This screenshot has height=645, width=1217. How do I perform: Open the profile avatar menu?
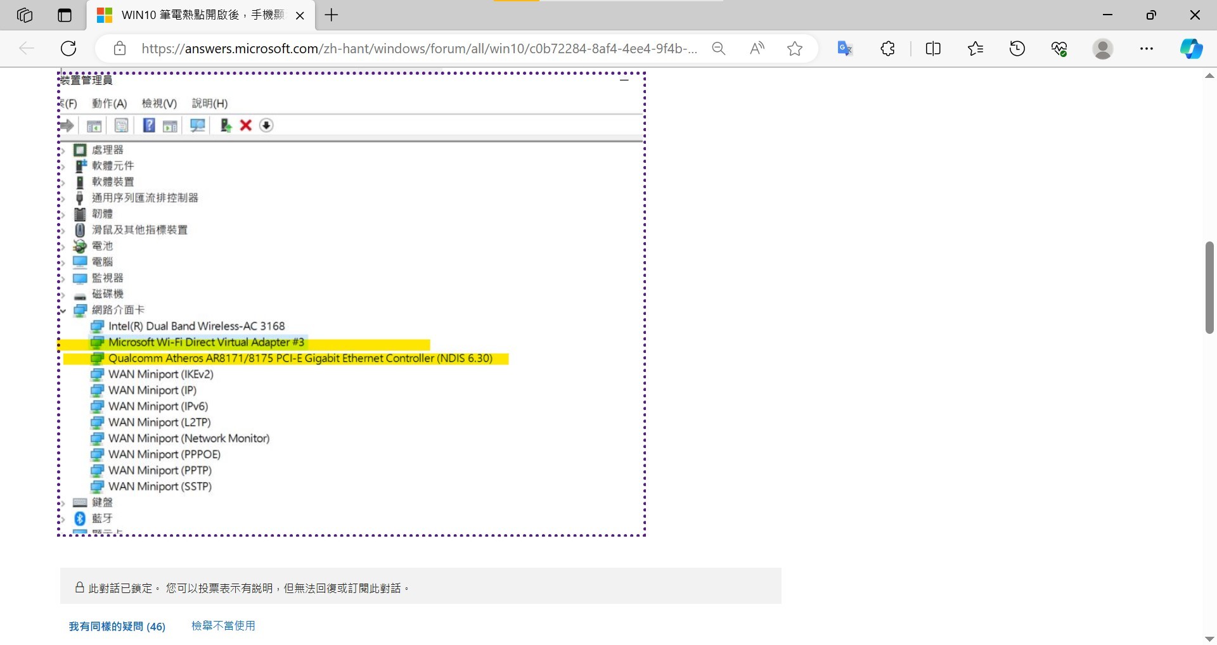click(1103, 48)
